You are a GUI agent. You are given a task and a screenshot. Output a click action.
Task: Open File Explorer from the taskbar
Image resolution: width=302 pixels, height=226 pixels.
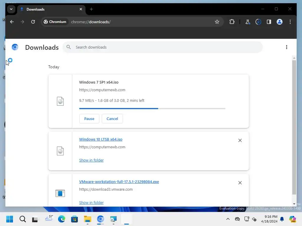pyautogui.click(x=87, y=219)
